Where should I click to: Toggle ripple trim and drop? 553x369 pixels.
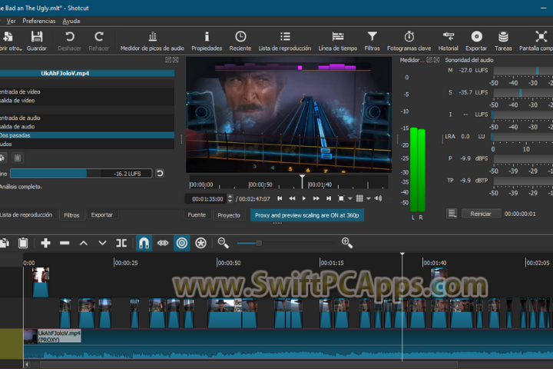tap(182, 243)
